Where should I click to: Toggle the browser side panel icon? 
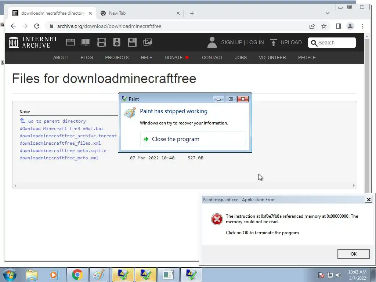coord(338,26)
